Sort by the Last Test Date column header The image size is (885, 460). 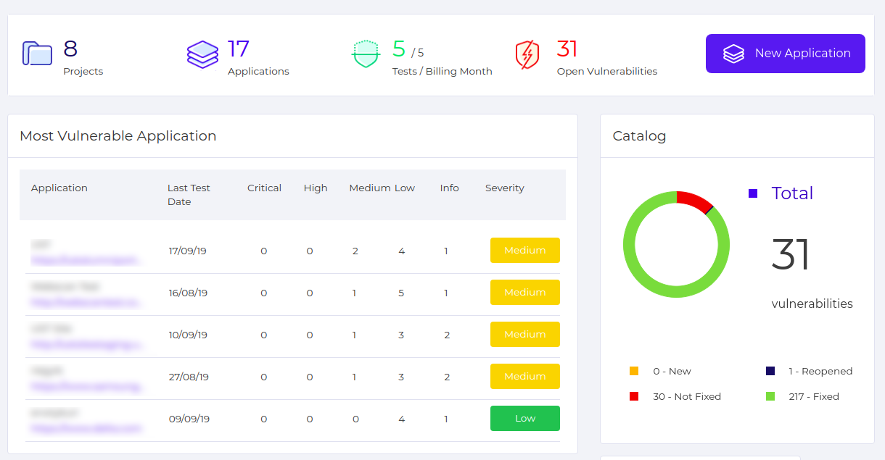click(x=189, y=195)
